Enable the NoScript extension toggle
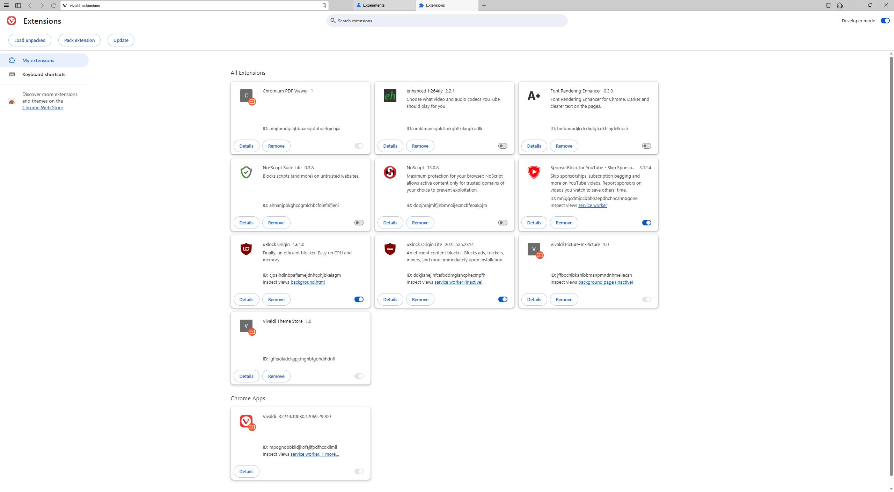 [x=503, y=223]
